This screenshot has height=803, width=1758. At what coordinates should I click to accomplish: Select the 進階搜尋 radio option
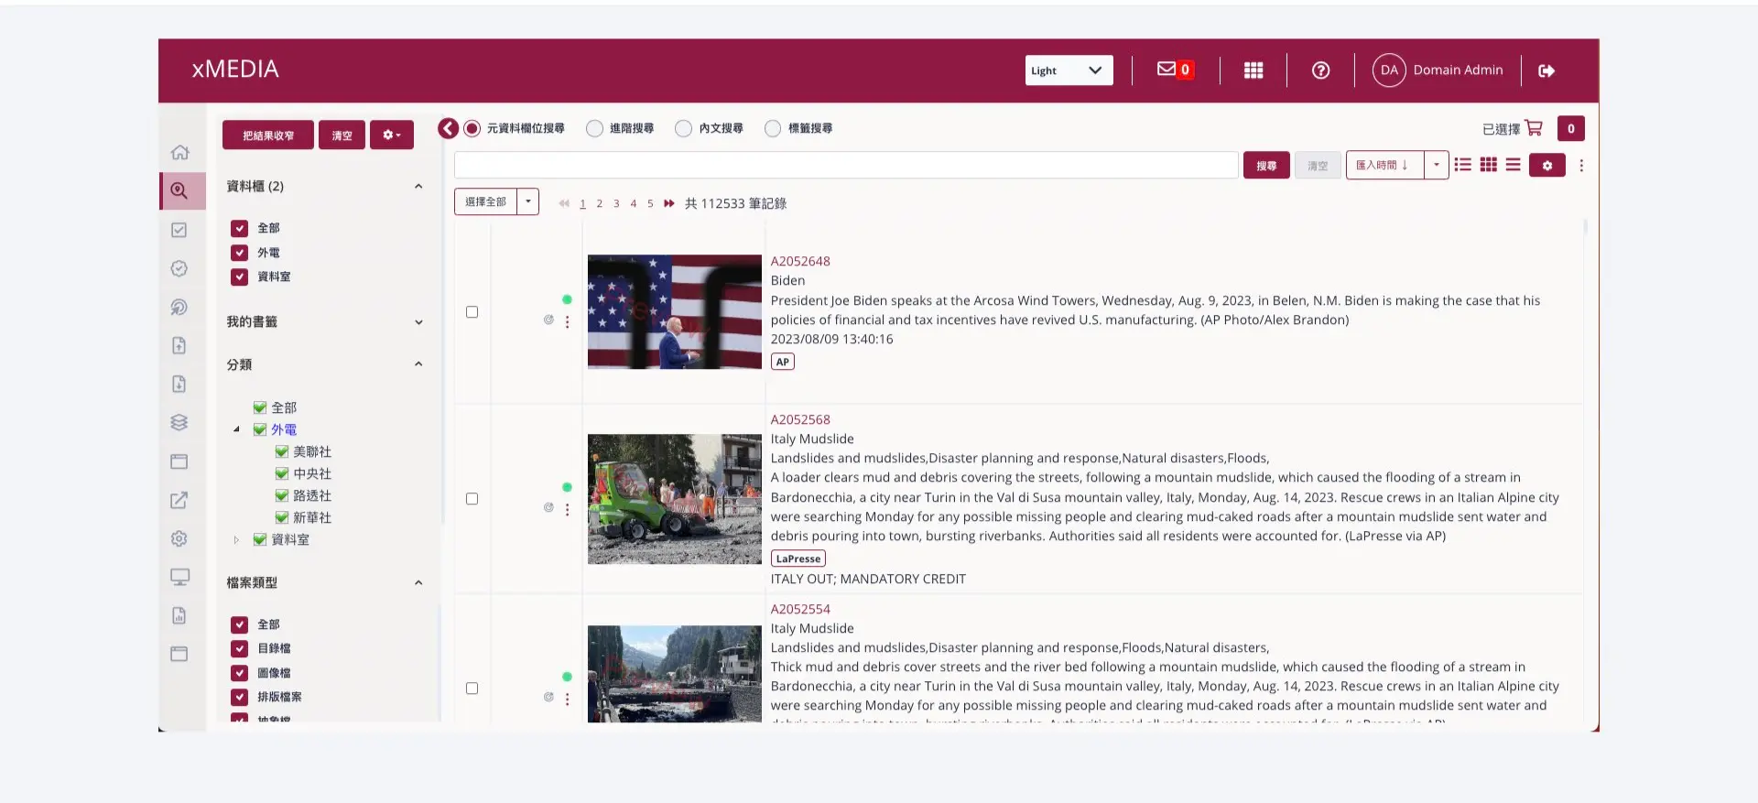[x=595, y=128]
